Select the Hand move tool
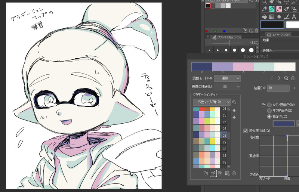The width and height of the screenshot is (299, 192). click(272, 1)
